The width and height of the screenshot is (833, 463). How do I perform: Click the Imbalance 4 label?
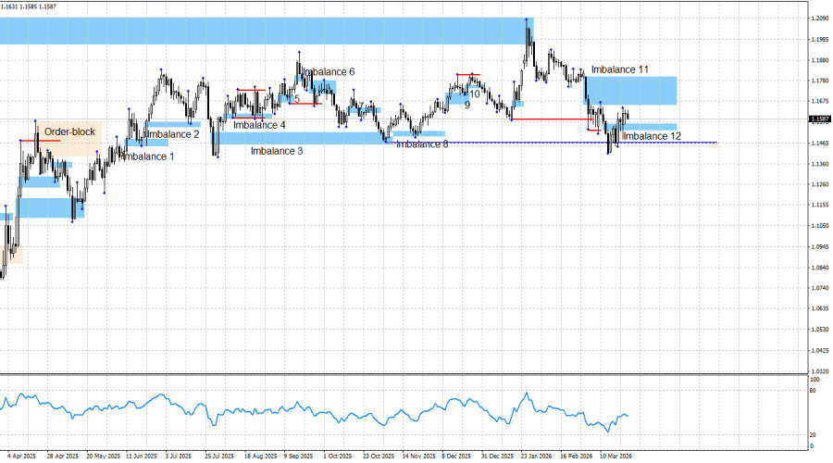259,125
